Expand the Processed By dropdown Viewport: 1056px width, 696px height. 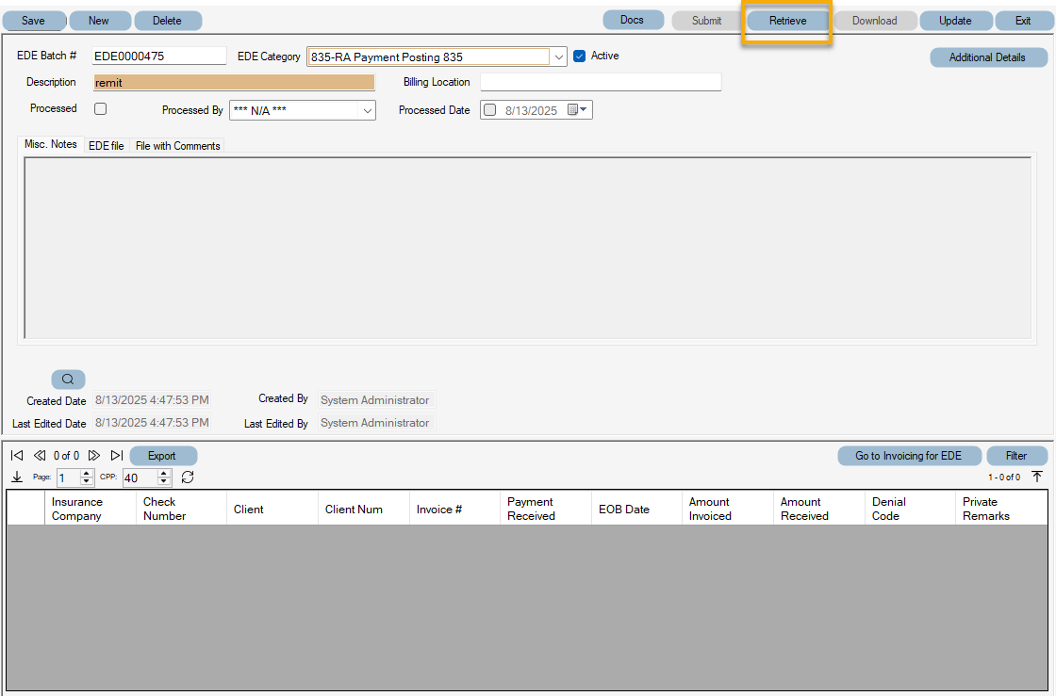click(x=368, y=110)
